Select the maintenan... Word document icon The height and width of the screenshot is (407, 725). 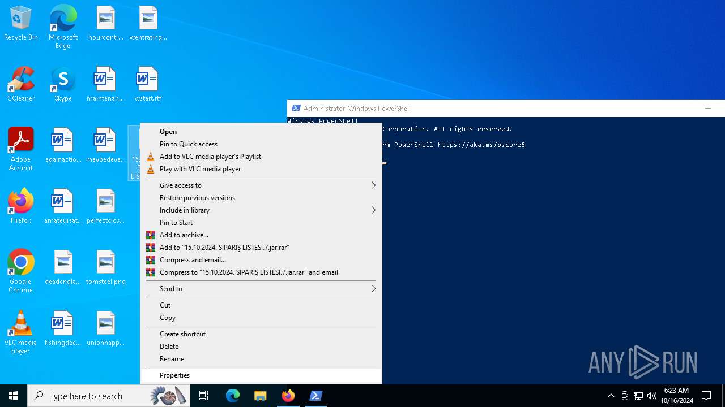point(105,84)
